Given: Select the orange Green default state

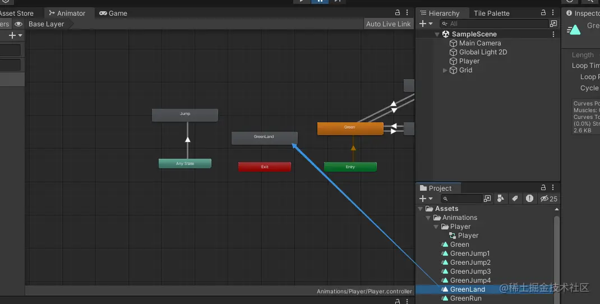Looking at the screenshot, I should click(x=350, y=128).
